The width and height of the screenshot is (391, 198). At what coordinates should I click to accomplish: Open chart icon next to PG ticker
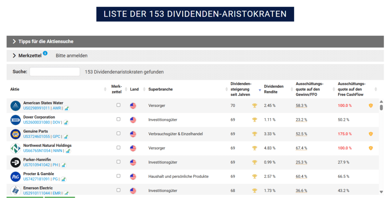(64, 179)
